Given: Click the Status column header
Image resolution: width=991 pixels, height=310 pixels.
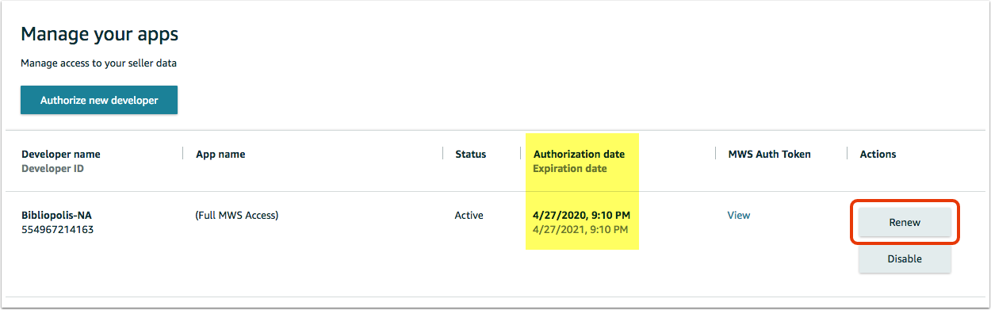Looking at the screenshot, I should point(470,154).
